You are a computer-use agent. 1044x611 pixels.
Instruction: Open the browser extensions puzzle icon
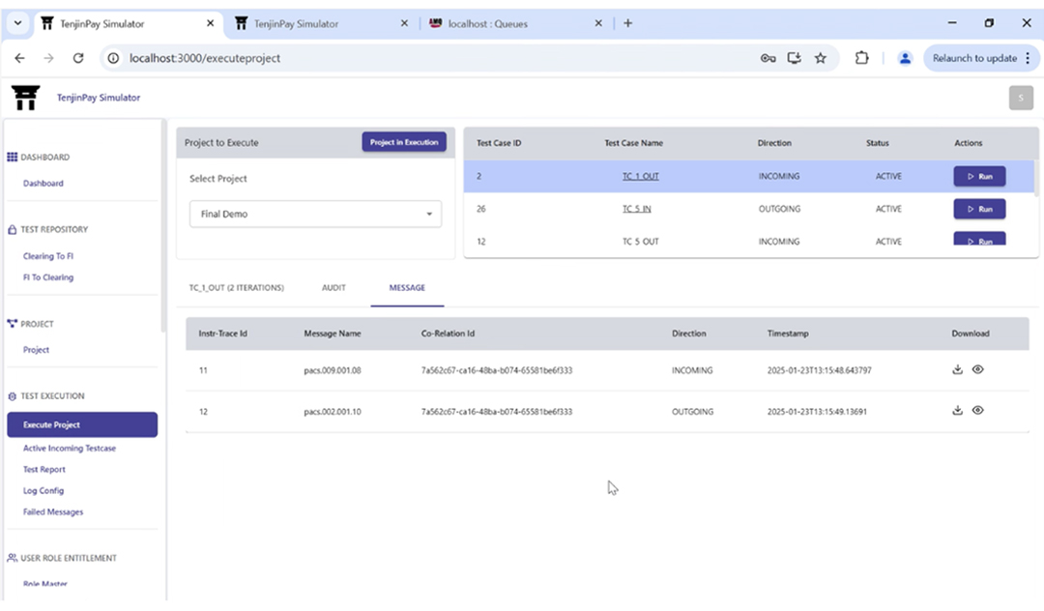point(861,58)
